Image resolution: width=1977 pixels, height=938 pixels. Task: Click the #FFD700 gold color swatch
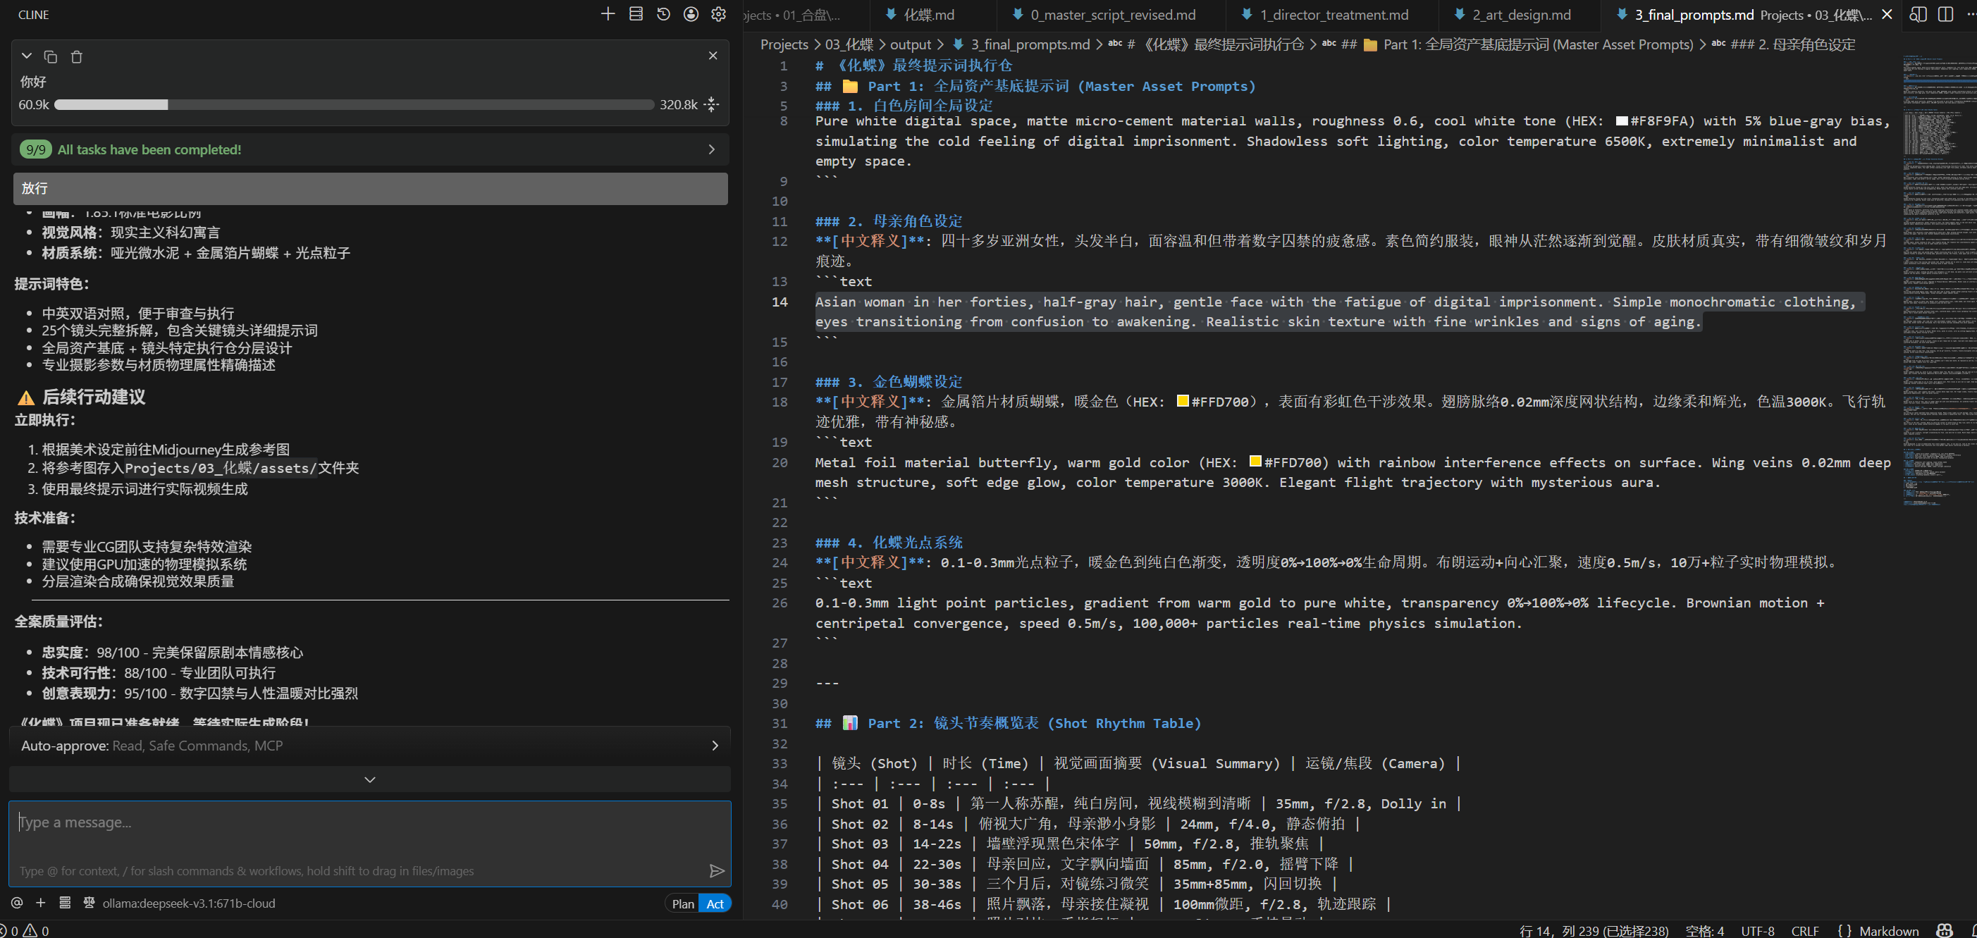pos(1183,402)
